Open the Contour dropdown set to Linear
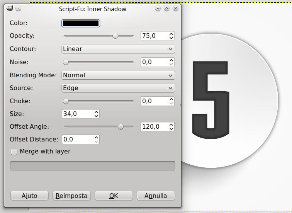This screenshot has height=213, width=292. (x=118, y=49)
